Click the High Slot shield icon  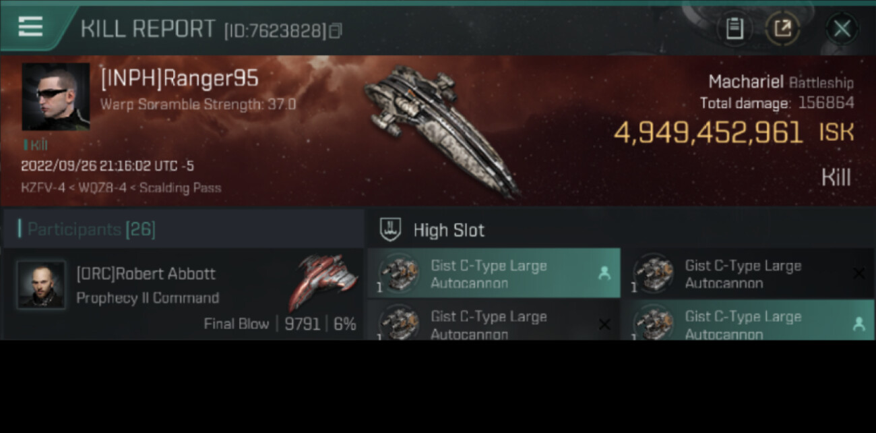pyautogui.click(x=392, y=229)
